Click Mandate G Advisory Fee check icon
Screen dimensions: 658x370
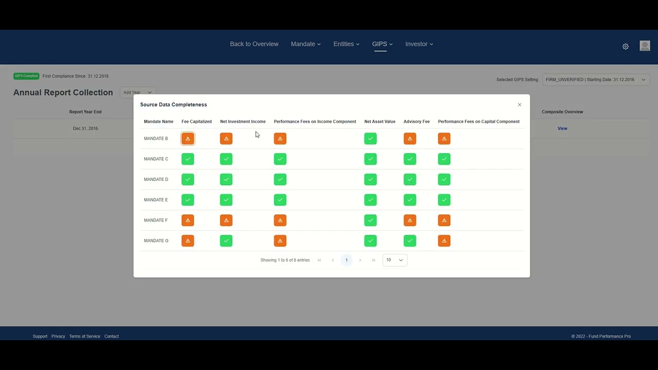coord(410,240)
